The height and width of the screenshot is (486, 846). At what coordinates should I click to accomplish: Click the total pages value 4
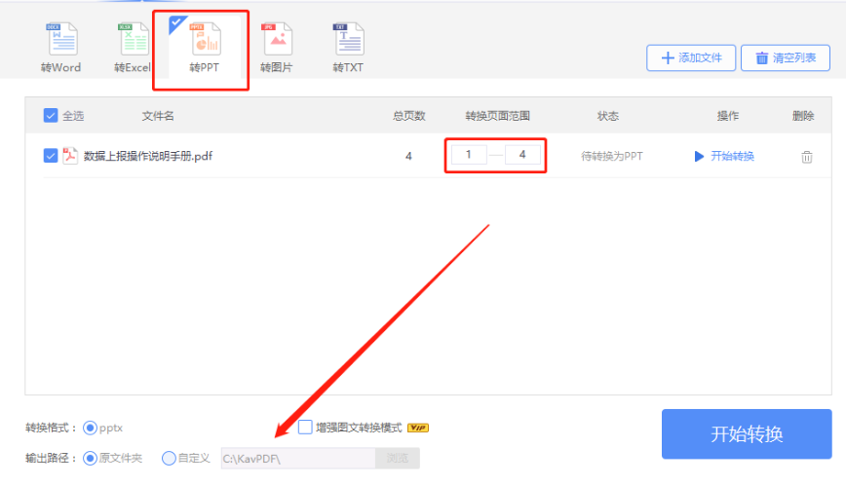click(x=408, y=156)
